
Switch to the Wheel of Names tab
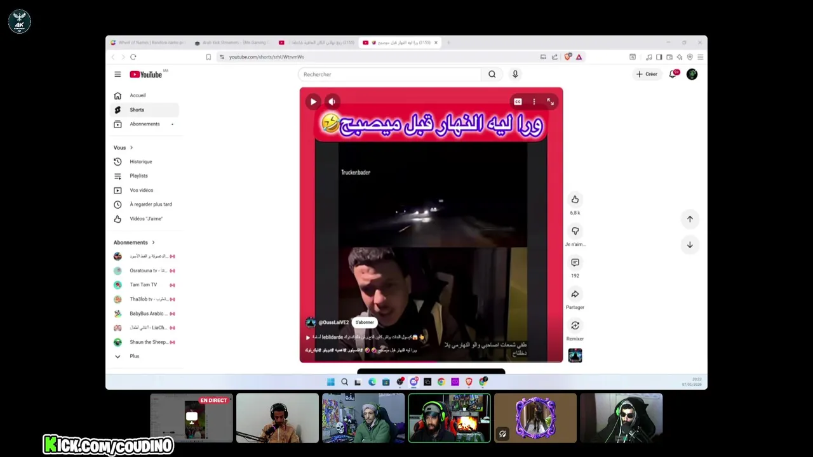pyautogui.click(x=147, y=43)
